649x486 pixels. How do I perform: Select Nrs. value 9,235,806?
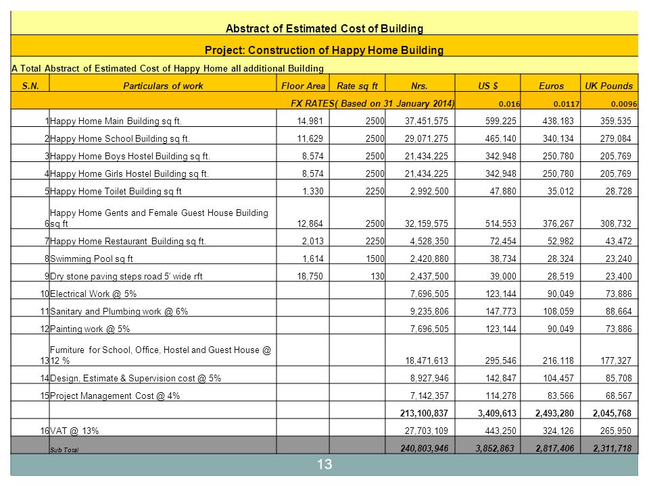point(429,312)
